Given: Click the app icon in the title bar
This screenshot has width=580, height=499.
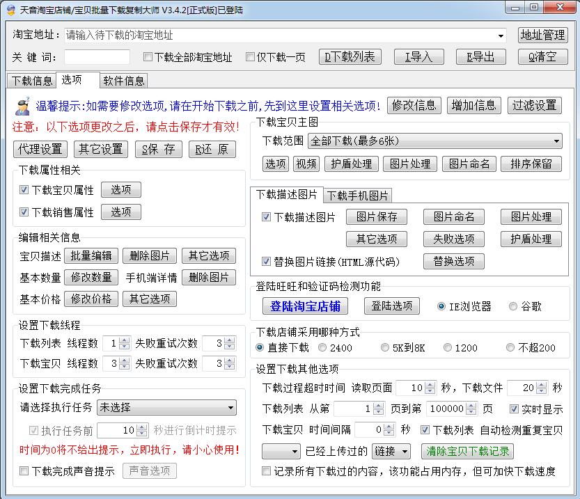Looking at the screenshot, I should click(10, 9).
